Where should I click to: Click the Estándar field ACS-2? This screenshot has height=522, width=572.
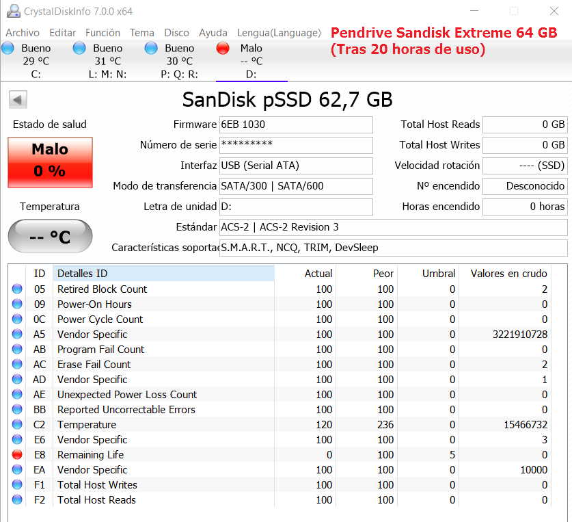[393, 227]
